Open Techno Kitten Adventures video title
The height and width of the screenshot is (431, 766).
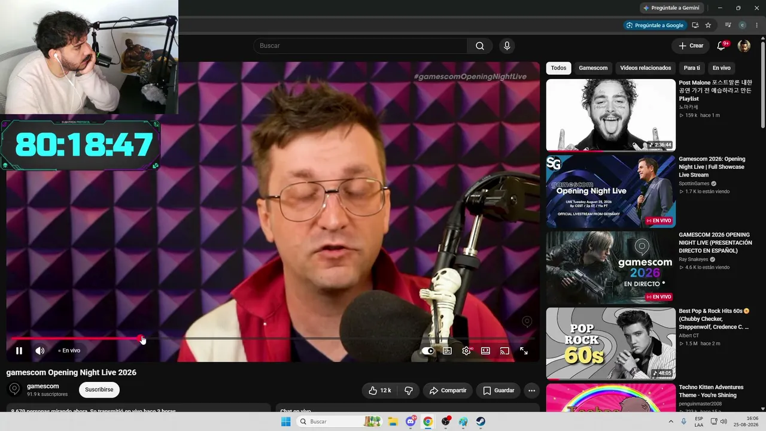tap(711, 391)
